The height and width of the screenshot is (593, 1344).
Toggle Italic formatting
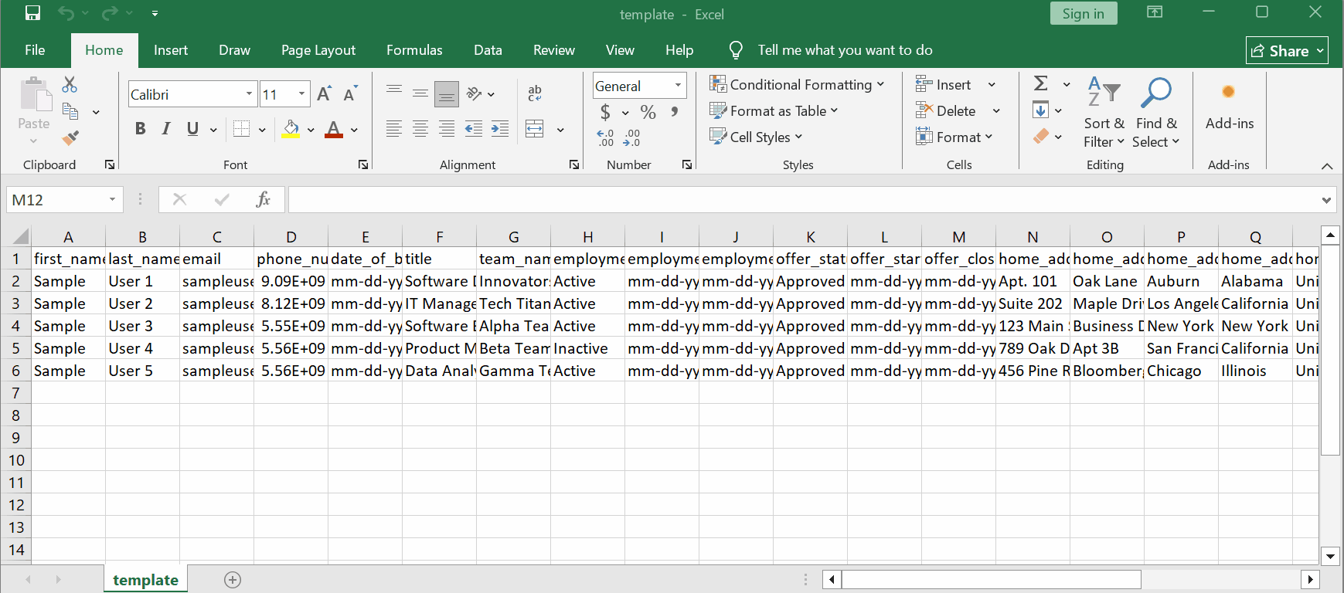pos(165,129)
